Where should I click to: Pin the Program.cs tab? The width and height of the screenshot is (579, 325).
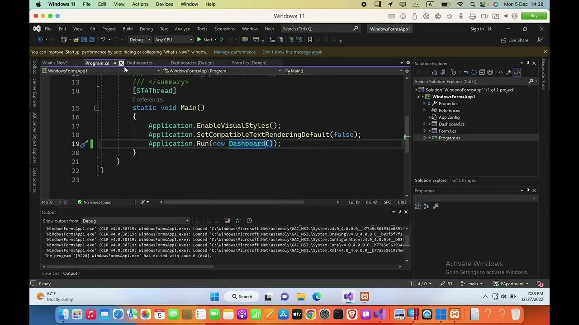point(114,63)
